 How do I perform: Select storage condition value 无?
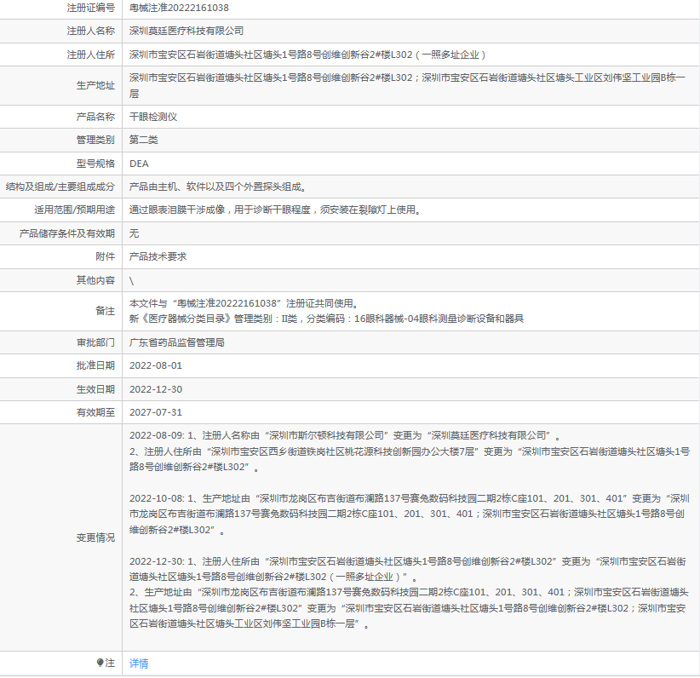134,233
